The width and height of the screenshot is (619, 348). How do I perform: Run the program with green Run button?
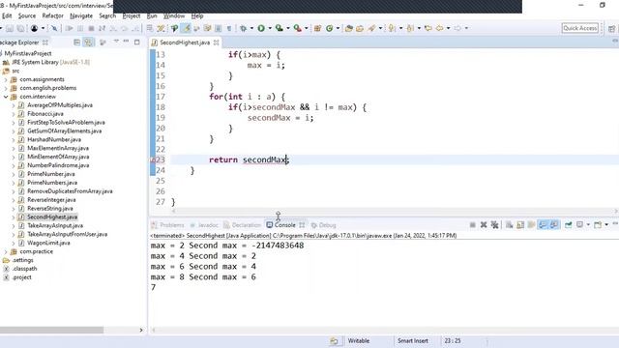click(x=261, y=28)
